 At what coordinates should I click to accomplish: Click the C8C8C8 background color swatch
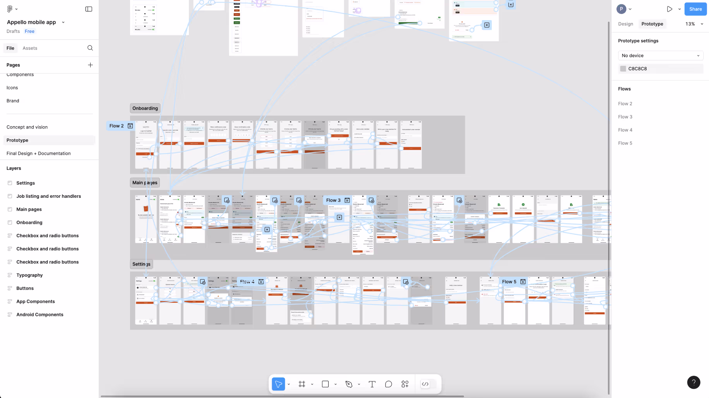click(623, 69)
